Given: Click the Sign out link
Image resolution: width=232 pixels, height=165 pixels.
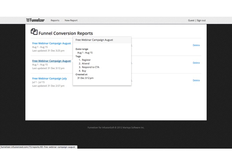Looking at the screenshot, I should [x=201, y=20].
